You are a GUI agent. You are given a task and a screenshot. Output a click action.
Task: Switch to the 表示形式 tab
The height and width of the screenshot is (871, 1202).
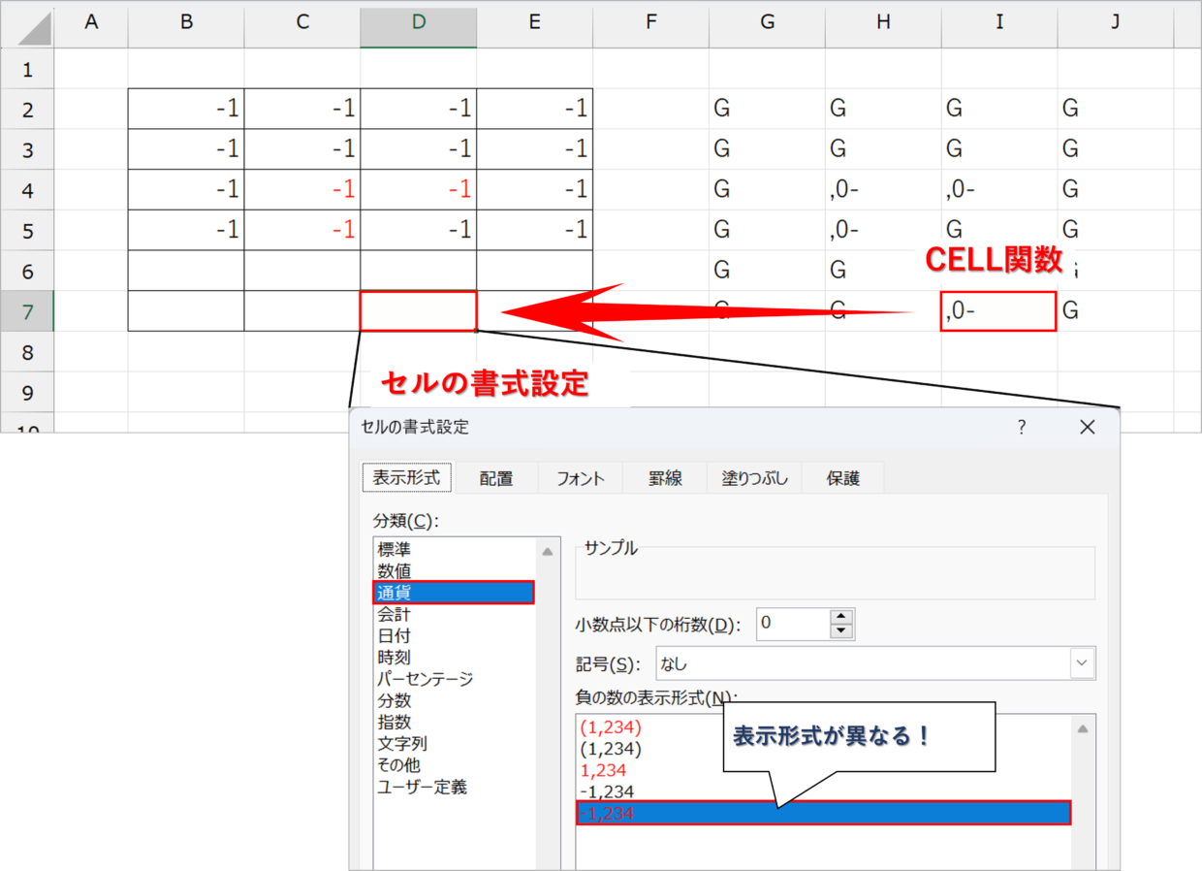tap(406, 477)
